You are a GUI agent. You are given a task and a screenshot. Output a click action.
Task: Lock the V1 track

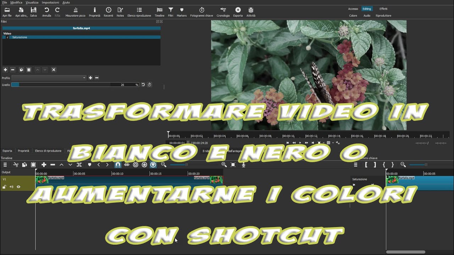point(4,187)
